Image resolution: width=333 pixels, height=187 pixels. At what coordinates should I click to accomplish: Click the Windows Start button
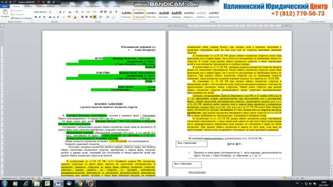(5, 183)
